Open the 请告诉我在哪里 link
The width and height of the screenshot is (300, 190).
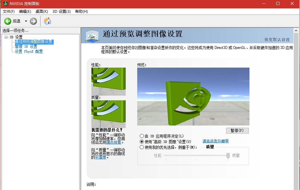(x=215, y=141)
